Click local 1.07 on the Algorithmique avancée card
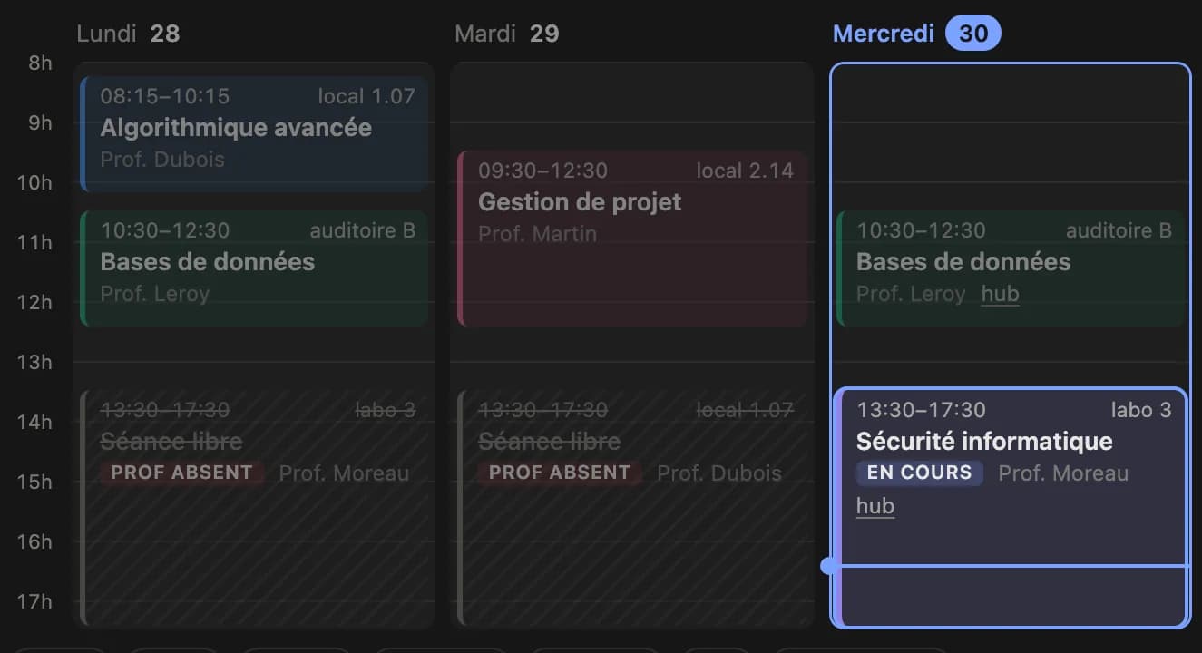The width and height of the screenshot is (1202, 653). tap(366, 96)
